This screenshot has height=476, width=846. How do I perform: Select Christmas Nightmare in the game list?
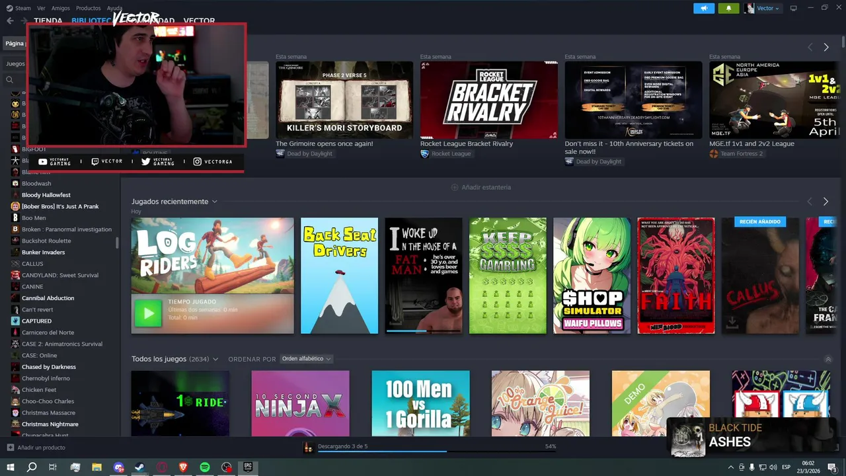coord(50,424)
